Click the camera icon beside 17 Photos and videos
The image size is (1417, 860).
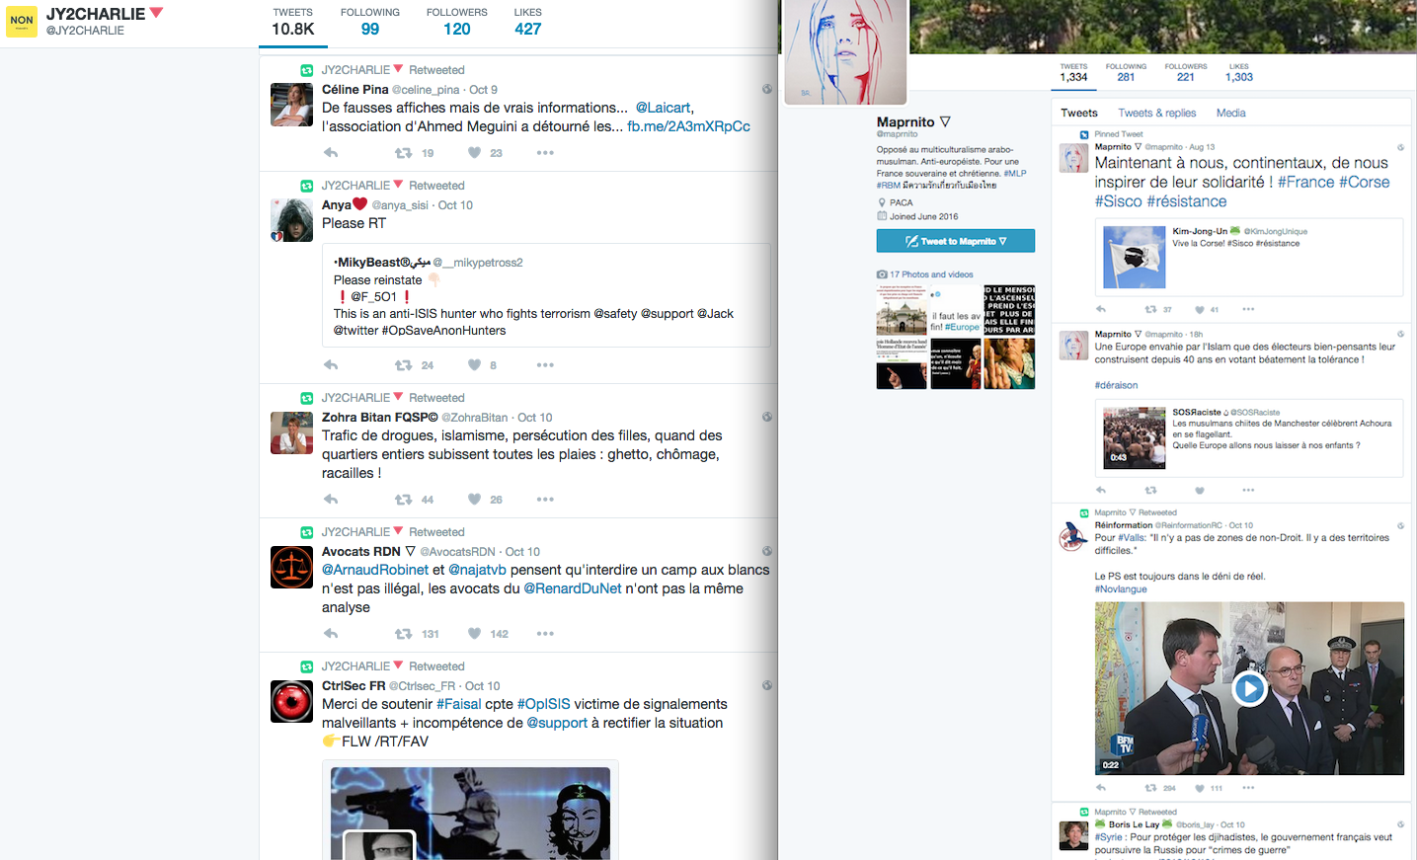pyautogui.click(x=882, y=274)
